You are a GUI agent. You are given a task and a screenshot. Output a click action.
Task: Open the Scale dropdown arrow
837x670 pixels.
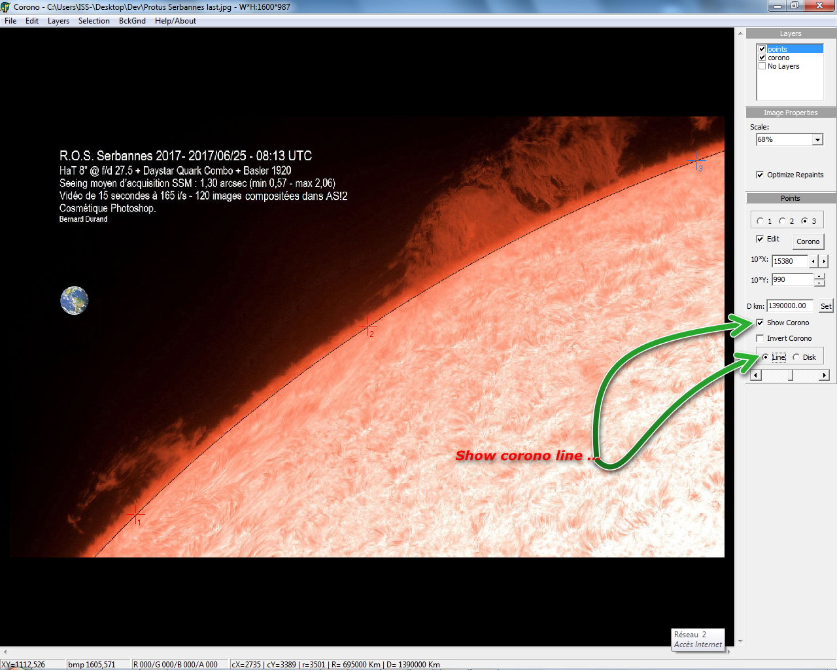817,140
